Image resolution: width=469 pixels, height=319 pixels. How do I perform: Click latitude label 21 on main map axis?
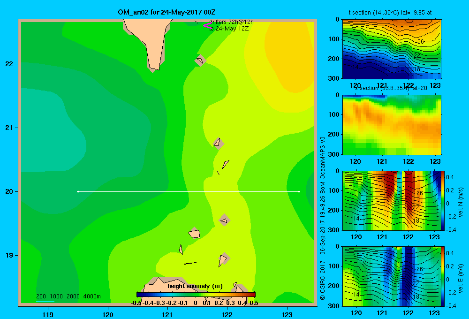[9, 128]
